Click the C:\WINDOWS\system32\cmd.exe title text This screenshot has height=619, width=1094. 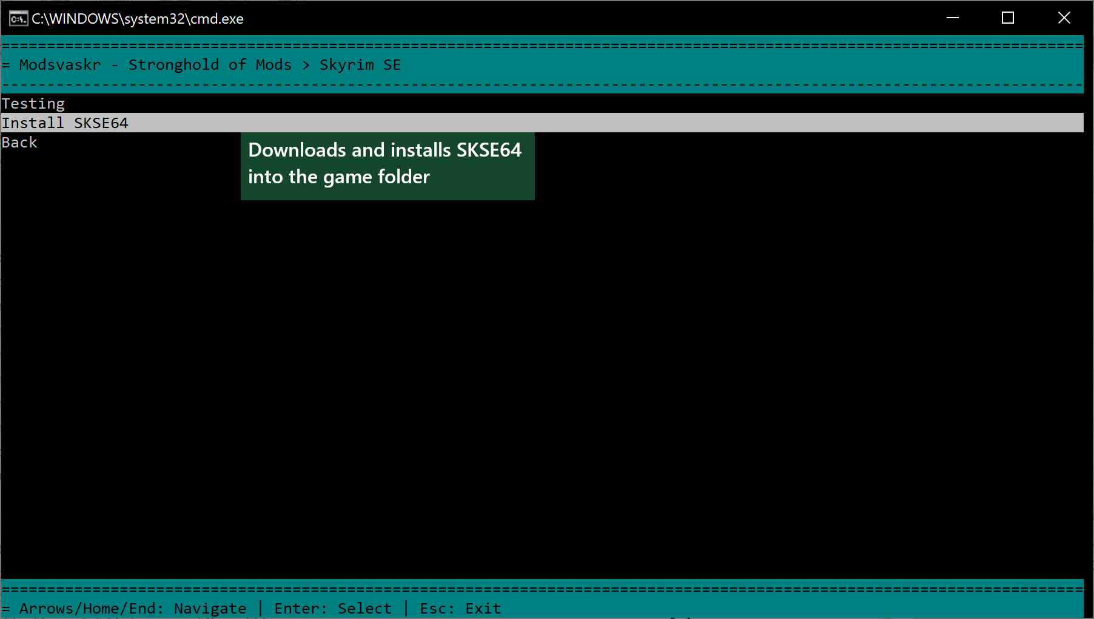(138, 19)
